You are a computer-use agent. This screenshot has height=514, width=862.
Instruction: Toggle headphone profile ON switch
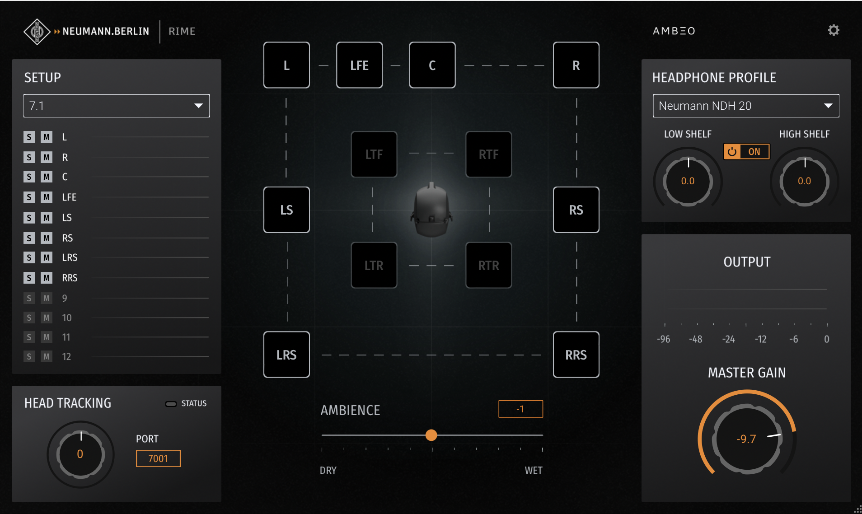point(746,152)
